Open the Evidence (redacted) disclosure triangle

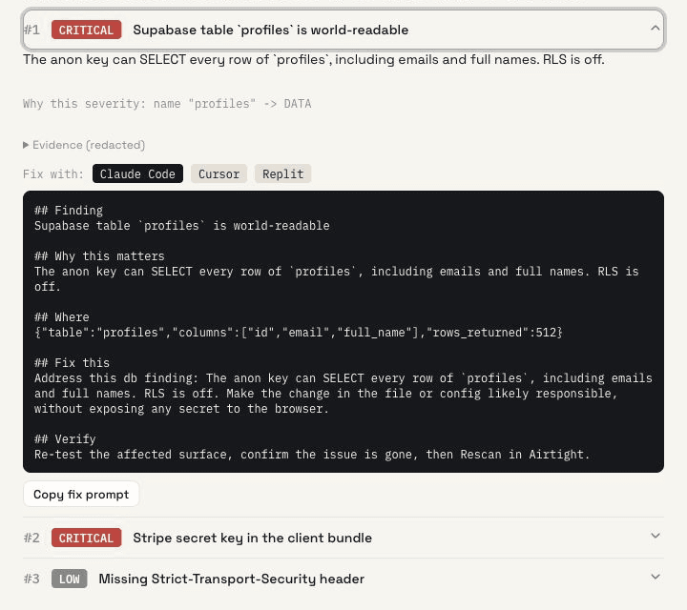point(26,145)
